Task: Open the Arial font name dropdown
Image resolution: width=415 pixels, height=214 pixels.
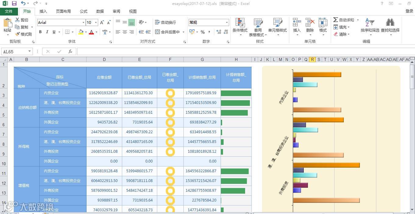Action: 83,23
